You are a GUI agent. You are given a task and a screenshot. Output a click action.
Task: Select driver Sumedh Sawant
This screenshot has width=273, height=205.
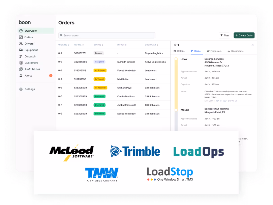point(126,62)
